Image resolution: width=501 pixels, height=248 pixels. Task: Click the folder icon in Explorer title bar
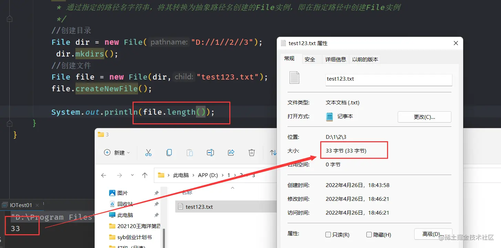point(101,134)
